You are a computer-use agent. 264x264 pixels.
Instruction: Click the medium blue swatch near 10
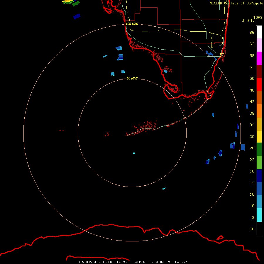point(259,189)
